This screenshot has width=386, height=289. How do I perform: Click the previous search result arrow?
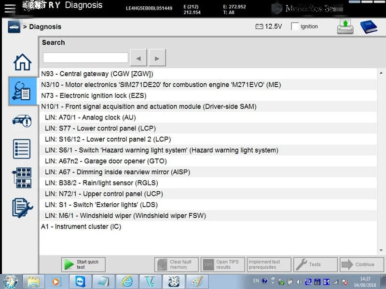click(x=138, y=58)
